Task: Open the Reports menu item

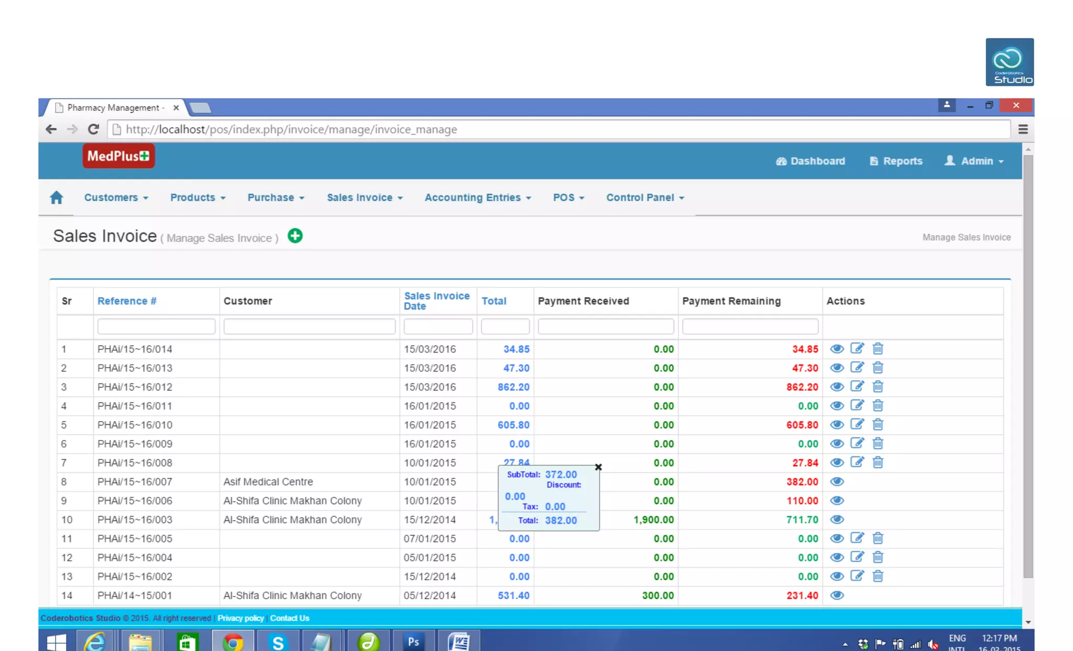Action: tap(896, 161)
